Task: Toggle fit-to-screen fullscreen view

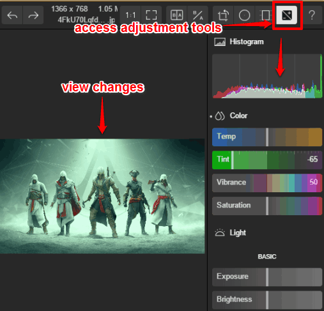Action: [151, 15]
